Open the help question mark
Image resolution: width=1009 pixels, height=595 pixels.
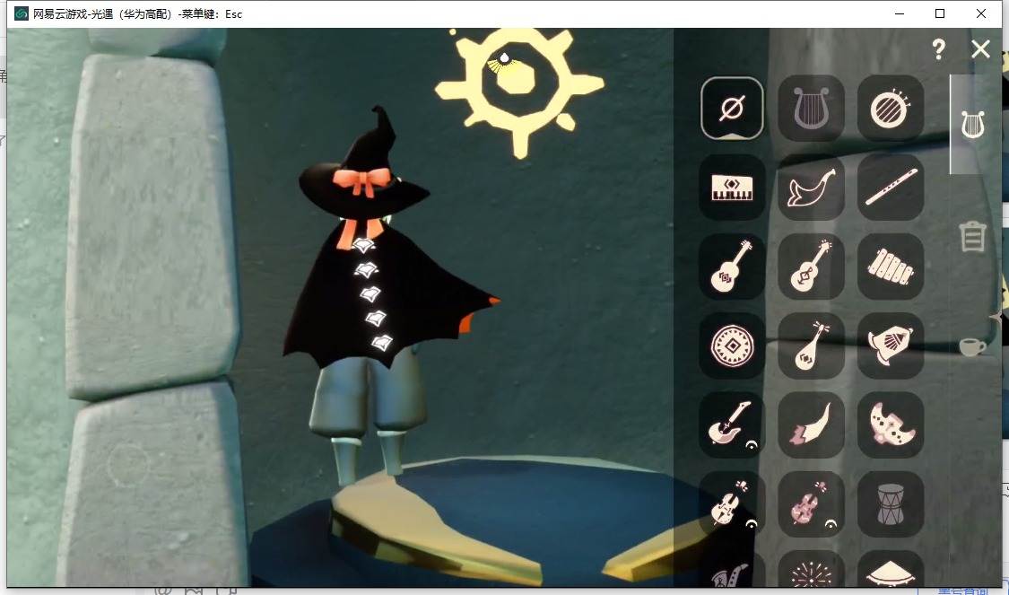tap(939, 49)
